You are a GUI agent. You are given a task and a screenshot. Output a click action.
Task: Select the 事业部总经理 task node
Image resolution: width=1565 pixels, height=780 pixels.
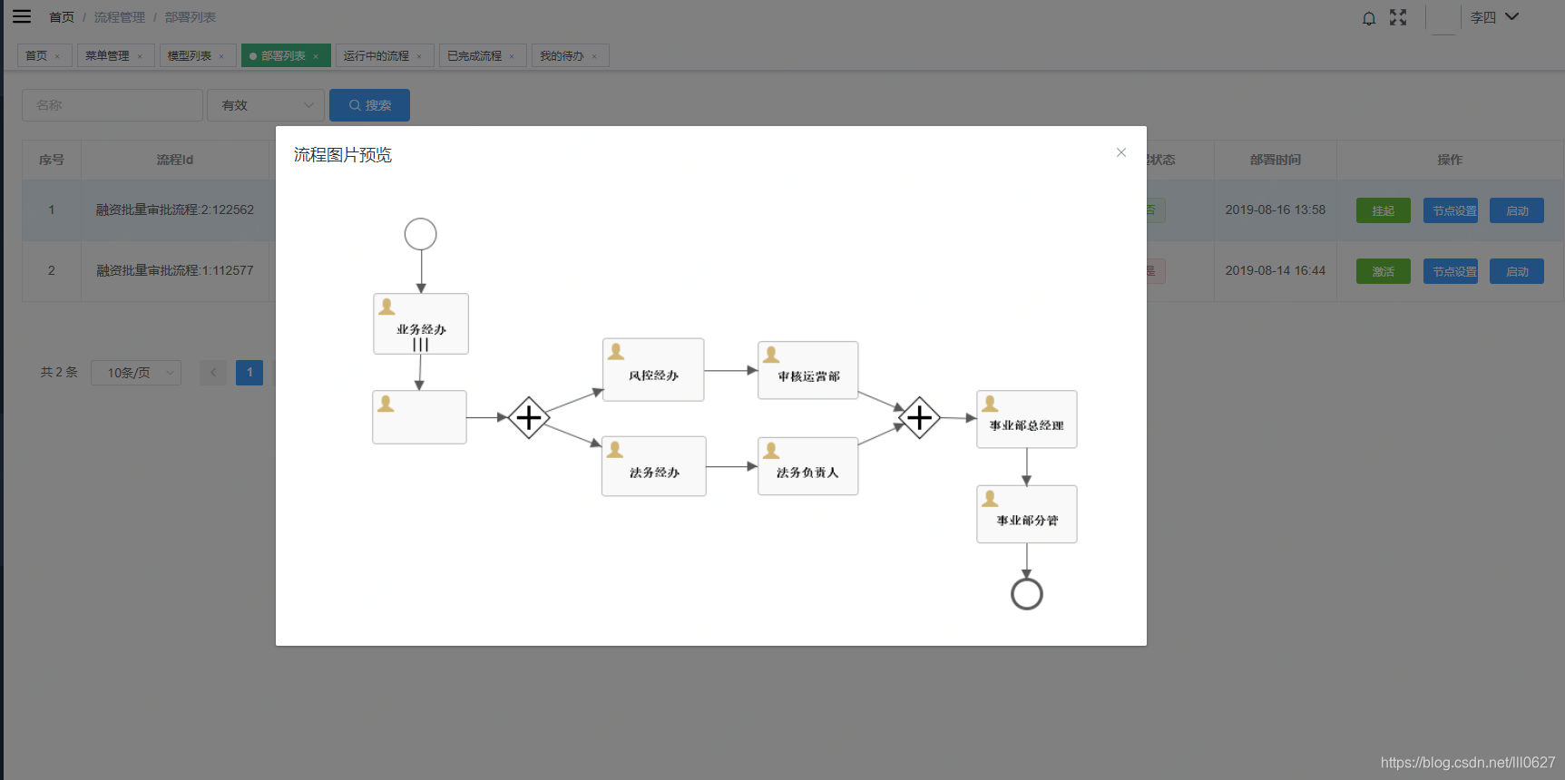(1027, 419)
